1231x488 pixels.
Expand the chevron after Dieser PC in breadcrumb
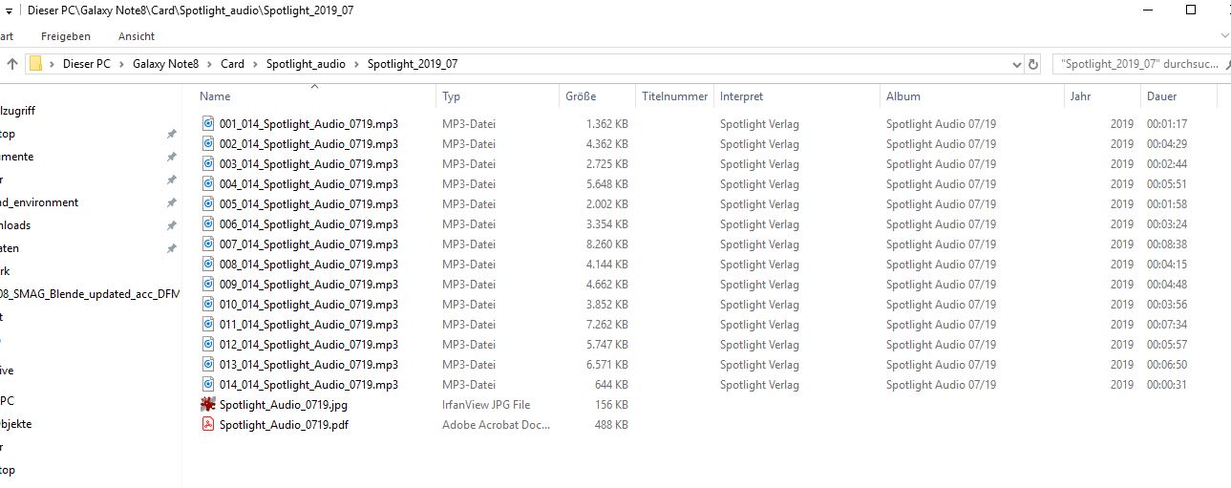[x=122, y=64]
